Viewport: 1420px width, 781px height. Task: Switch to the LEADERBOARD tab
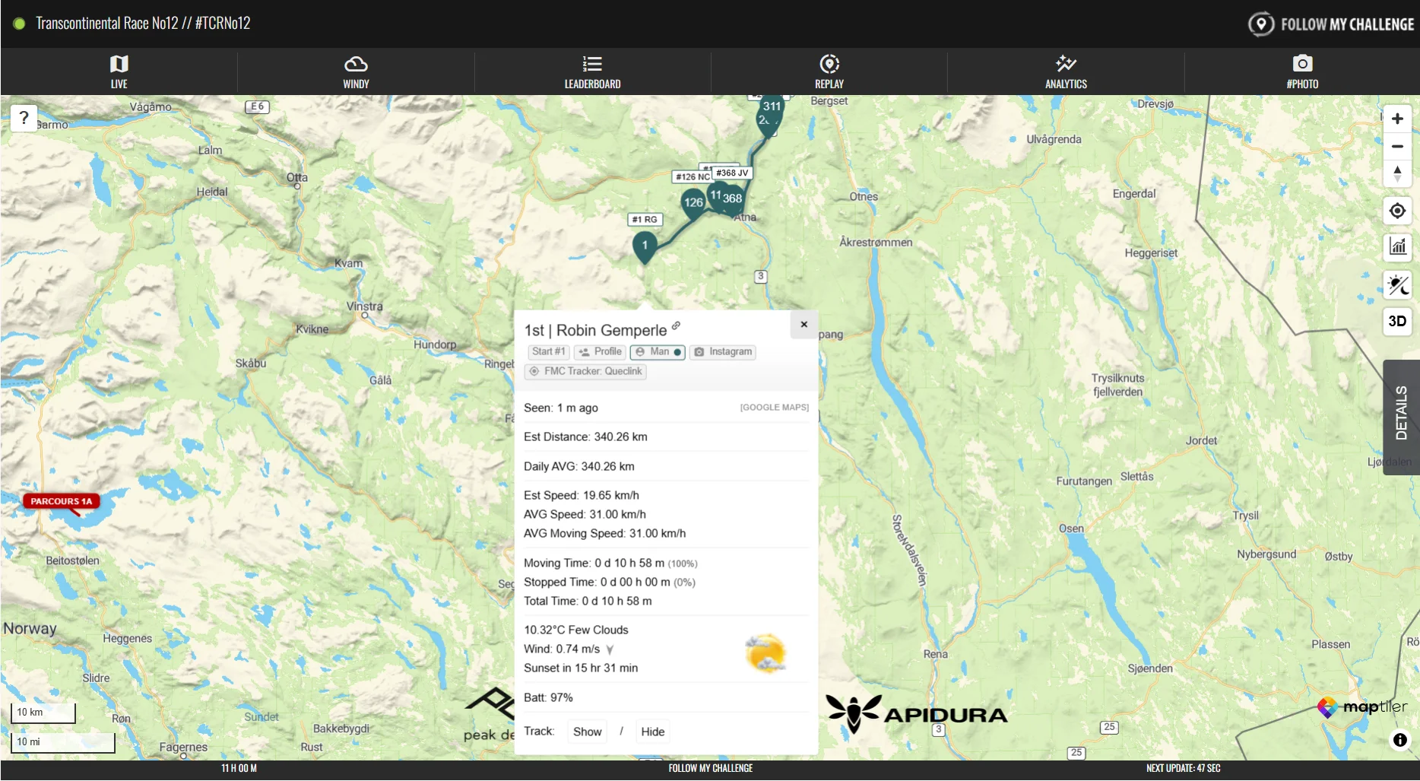click(592, 71)
